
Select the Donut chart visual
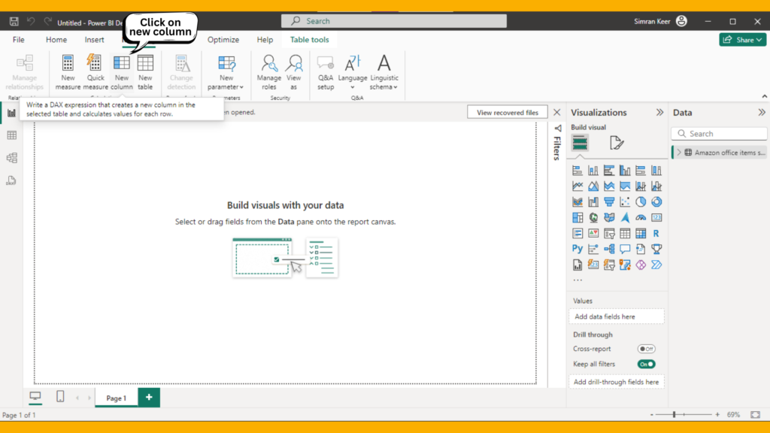pyautogui.click(x=656, y=201)
